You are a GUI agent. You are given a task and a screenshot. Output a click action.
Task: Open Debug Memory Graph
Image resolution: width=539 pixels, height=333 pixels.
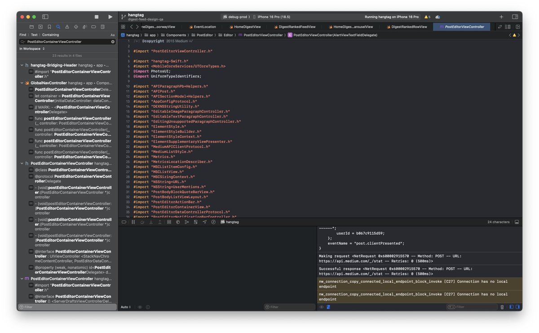187,222
